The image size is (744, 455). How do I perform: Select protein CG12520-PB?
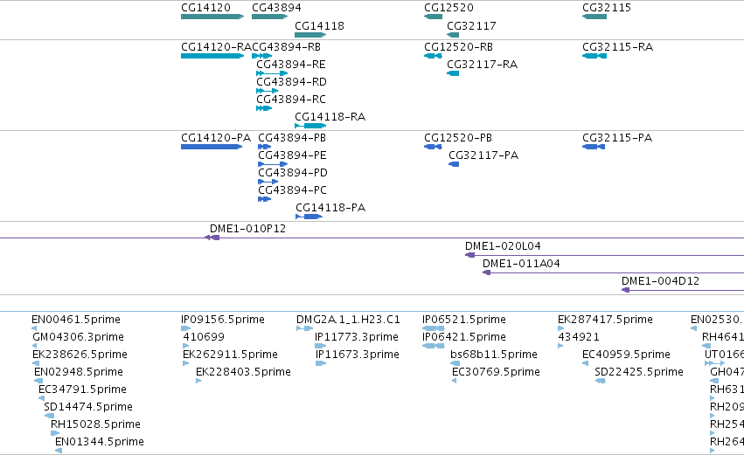coord(434,147)
